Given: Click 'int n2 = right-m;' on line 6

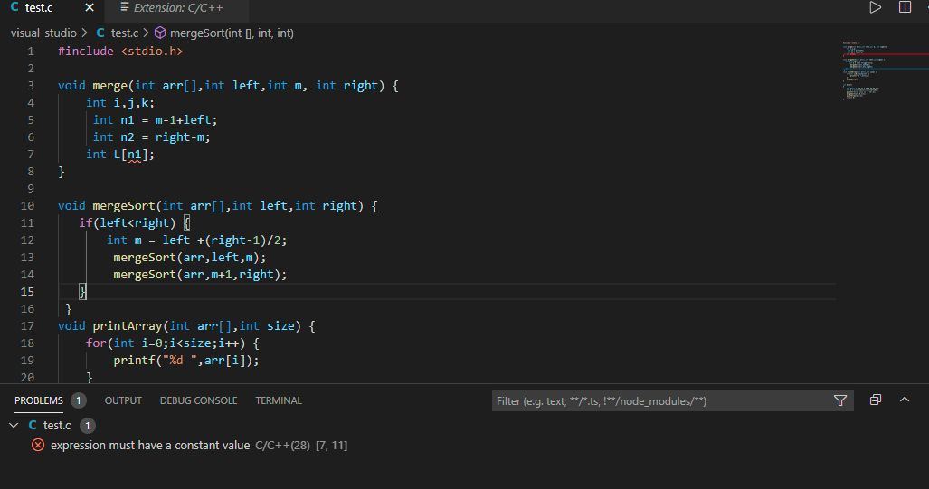Looking at the screenshot, I should [152, 137].
